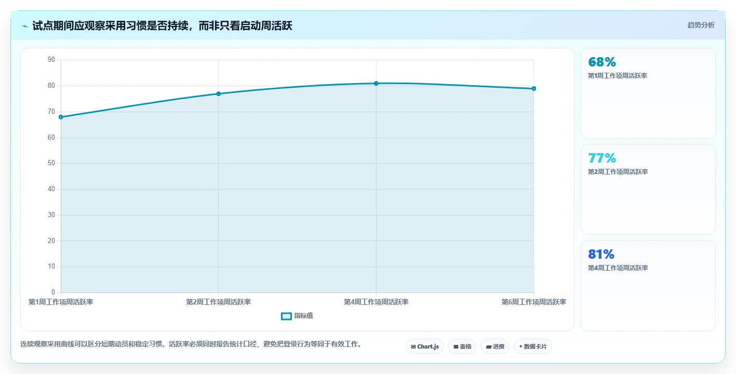Click the 68% value card
736x374 pixels.
pyautogui.click(x=648, y=93)
